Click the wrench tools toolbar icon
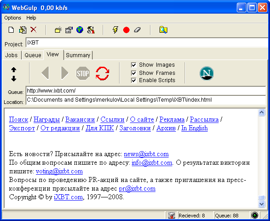This screenshot has height=221, width=270. point(91,30)
